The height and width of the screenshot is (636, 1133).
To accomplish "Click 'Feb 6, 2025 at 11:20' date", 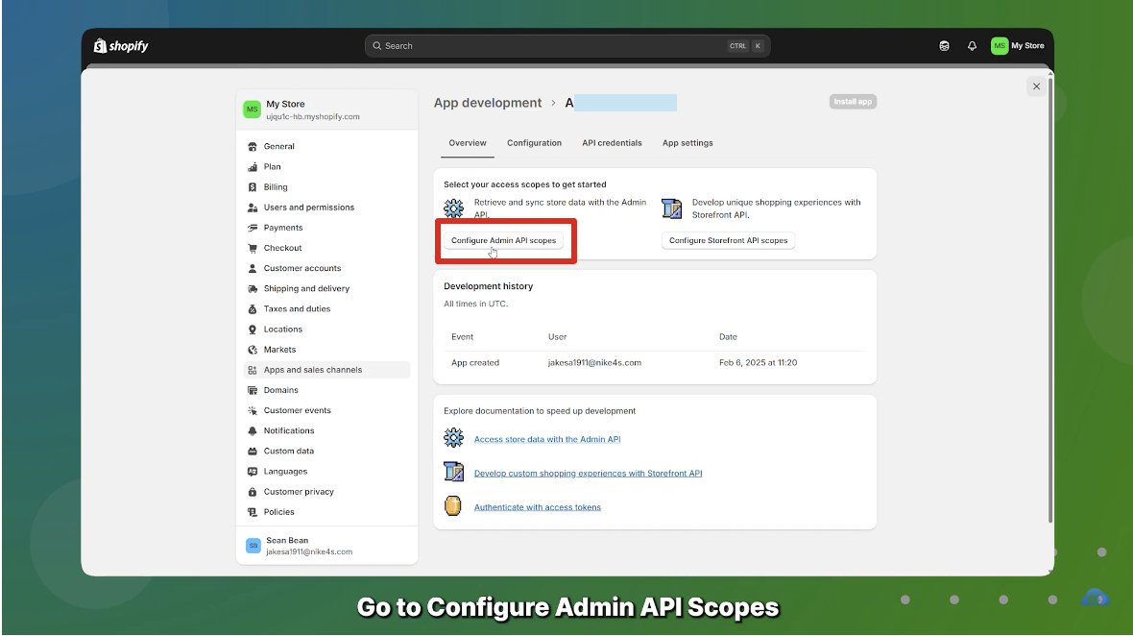I will (758, 363).
